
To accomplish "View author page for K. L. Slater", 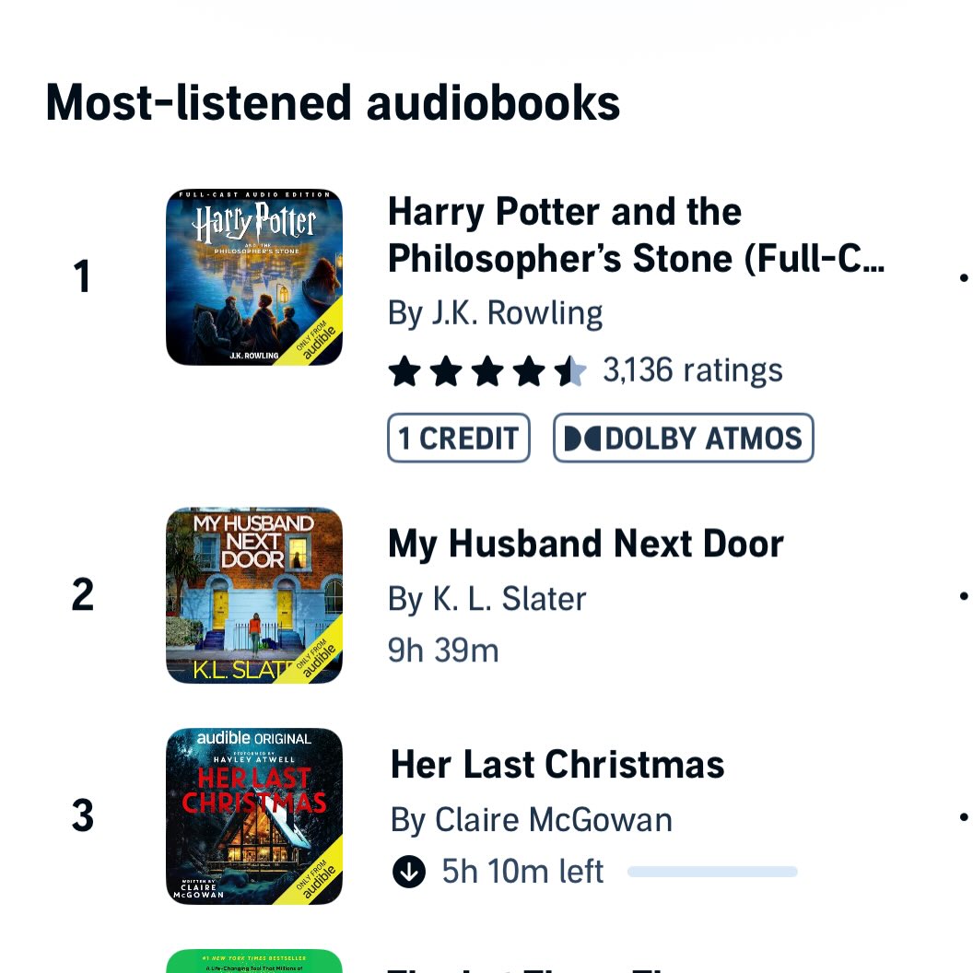I will 486,598.
